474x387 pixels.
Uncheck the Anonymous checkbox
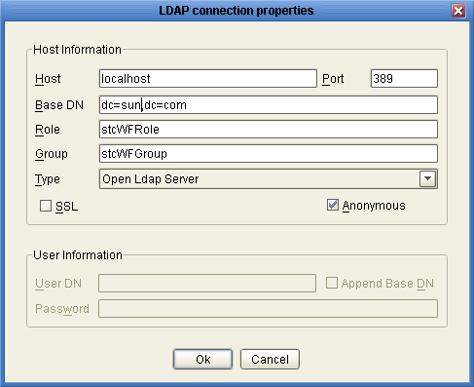pos(333,205)
